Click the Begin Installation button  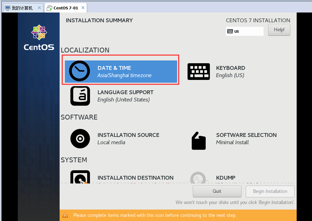pyautogui.click(x=270, y=191)
